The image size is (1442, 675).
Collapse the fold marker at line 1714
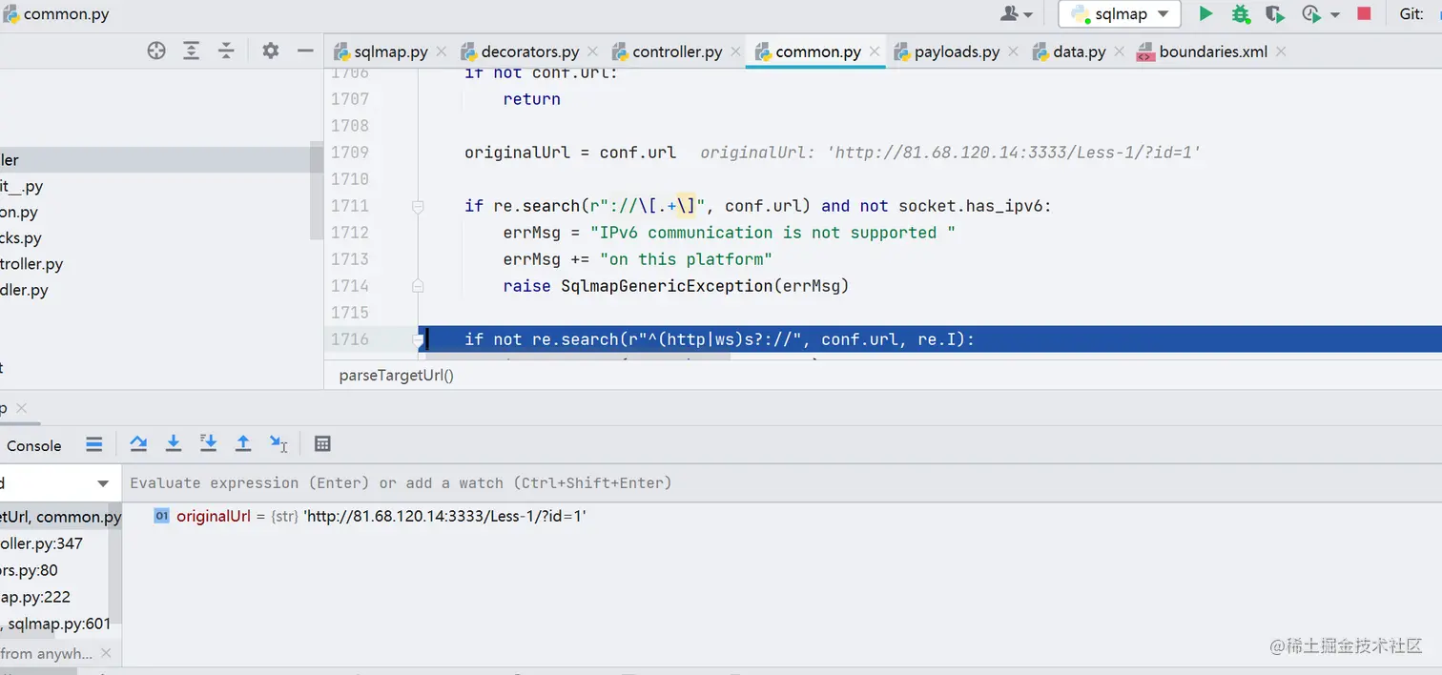(418, 286)
